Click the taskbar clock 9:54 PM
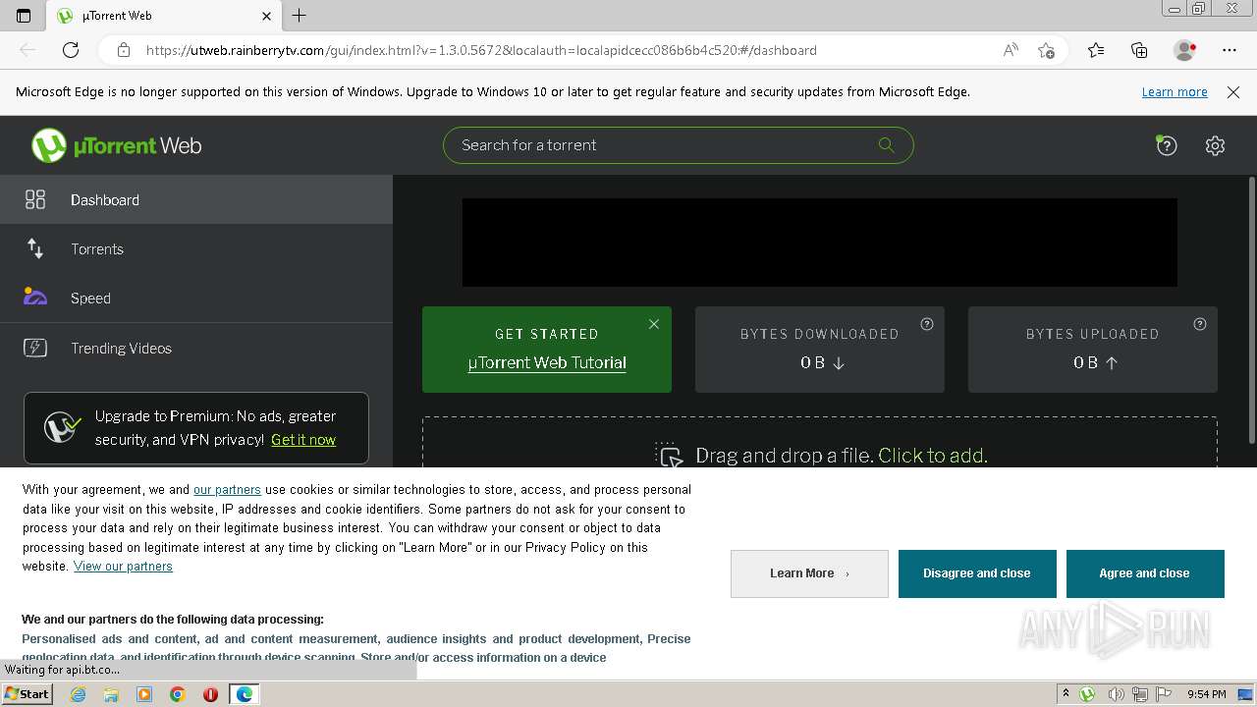Image resolution: width=1257 pixels, height=707 pixels. pyautogui.click(x=1207, y=694)
